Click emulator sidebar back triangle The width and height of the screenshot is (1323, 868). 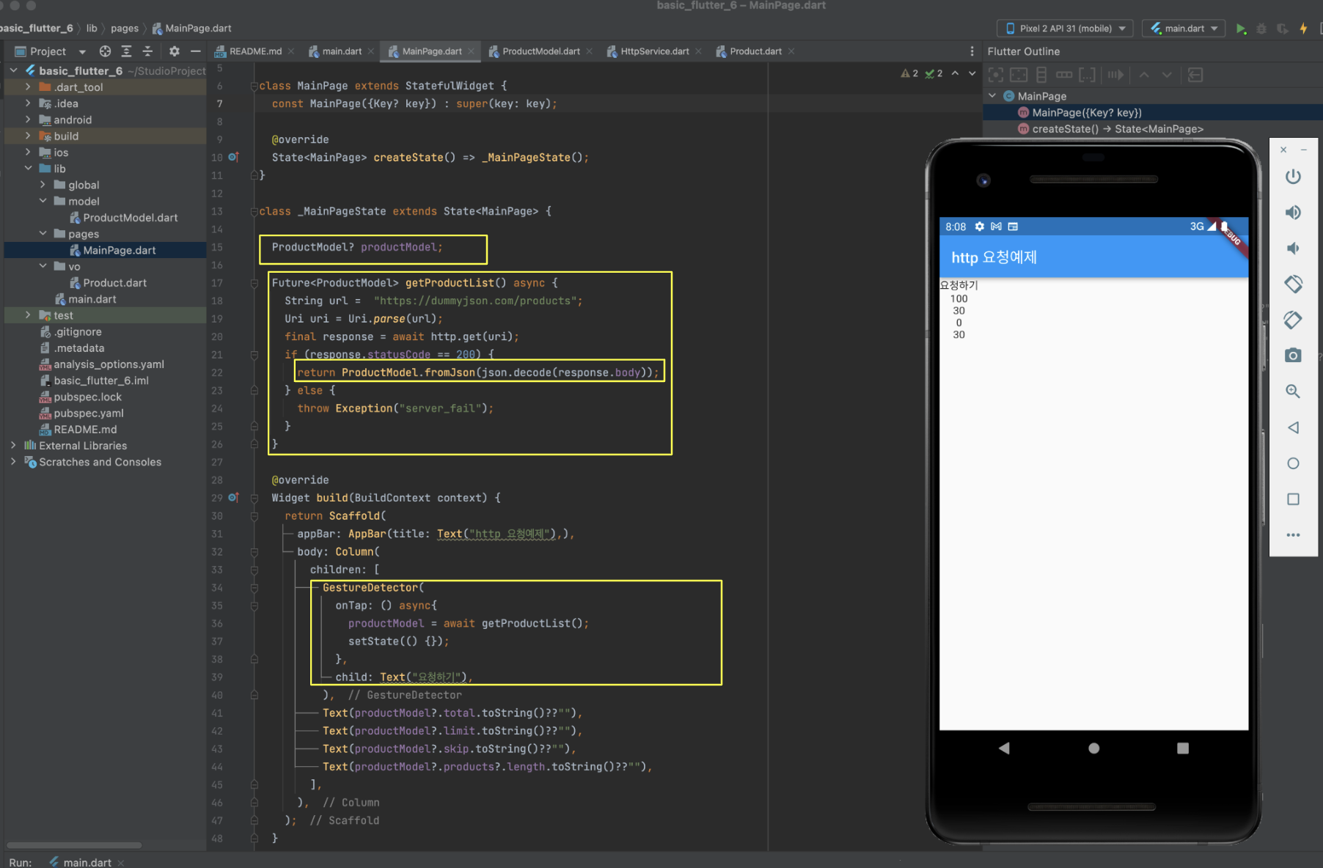(1293, 427)
